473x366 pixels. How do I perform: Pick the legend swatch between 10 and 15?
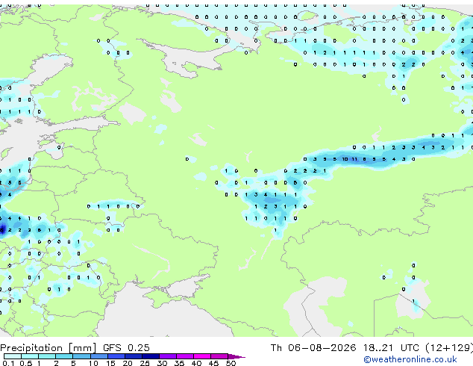98,356
